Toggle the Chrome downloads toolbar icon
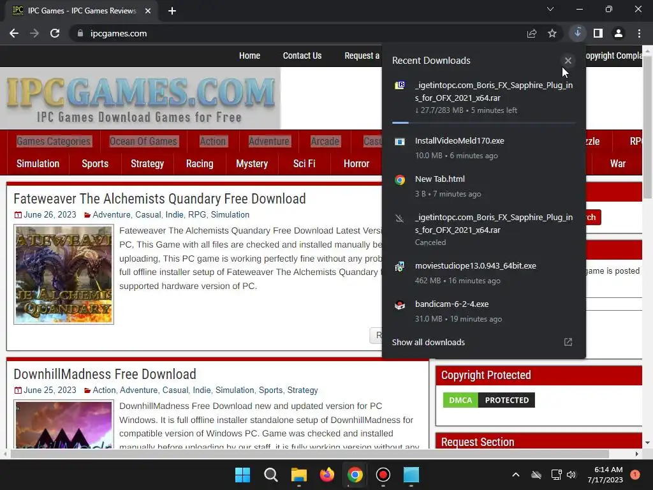The image size is (653, 490). (578, 33)
